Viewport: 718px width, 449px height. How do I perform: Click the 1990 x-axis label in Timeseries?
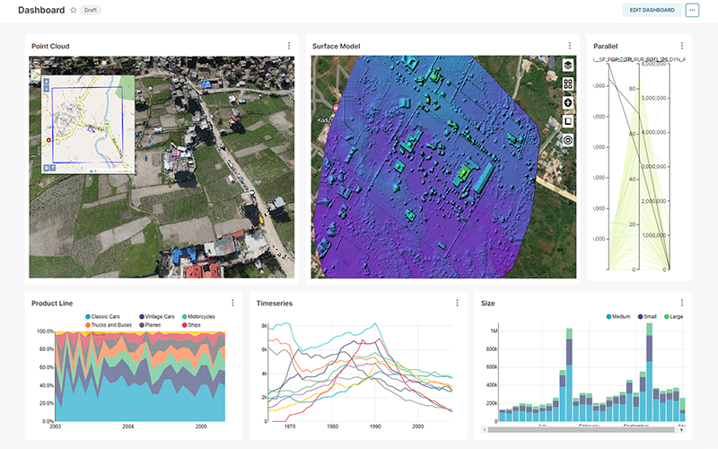click(375, 427)
